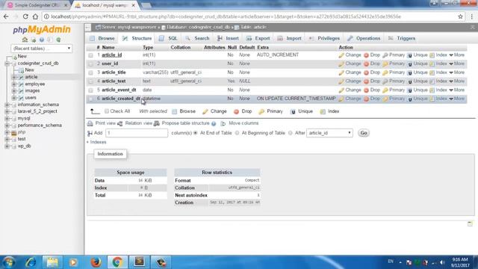
Task: Switch to the SQL tab
Action: [x=168, y=38]
